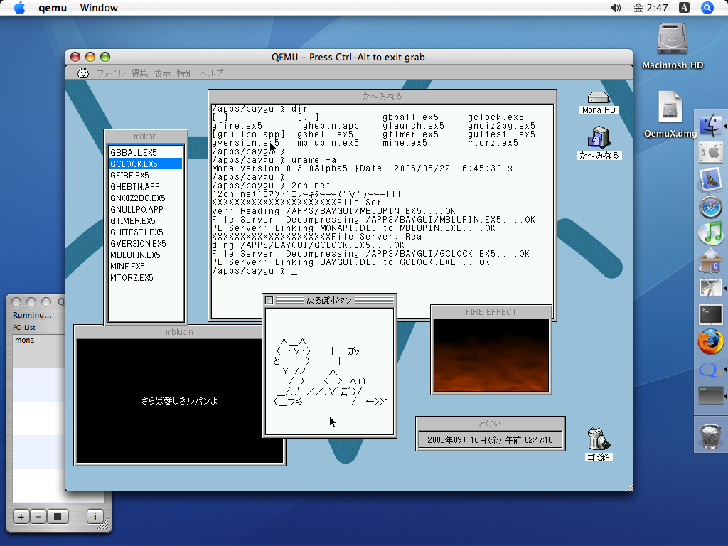
Task: Select GNOIZ2BG.EX5 in the mokon list
Action: tap(145, 198)
